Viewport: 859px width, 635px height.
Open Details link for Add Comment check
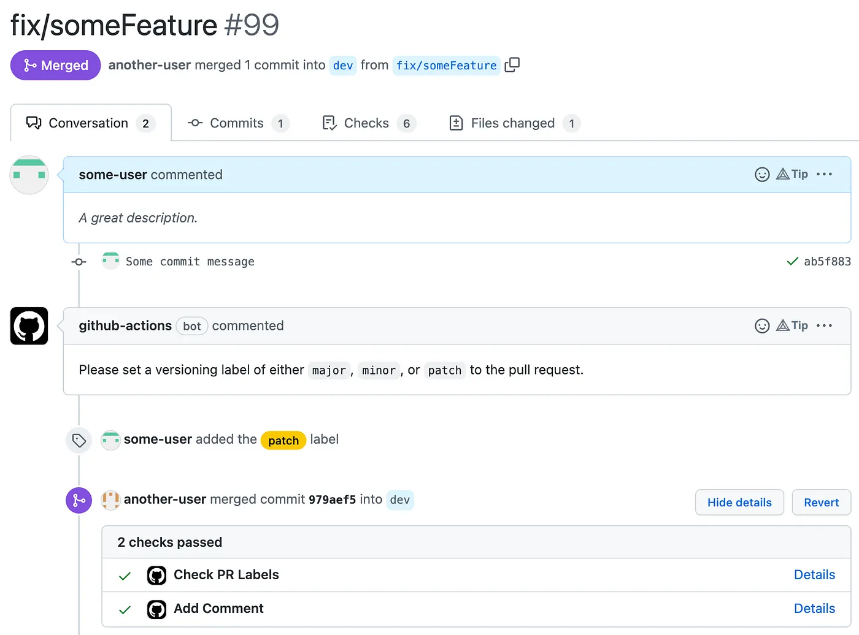tap(814, 609)
